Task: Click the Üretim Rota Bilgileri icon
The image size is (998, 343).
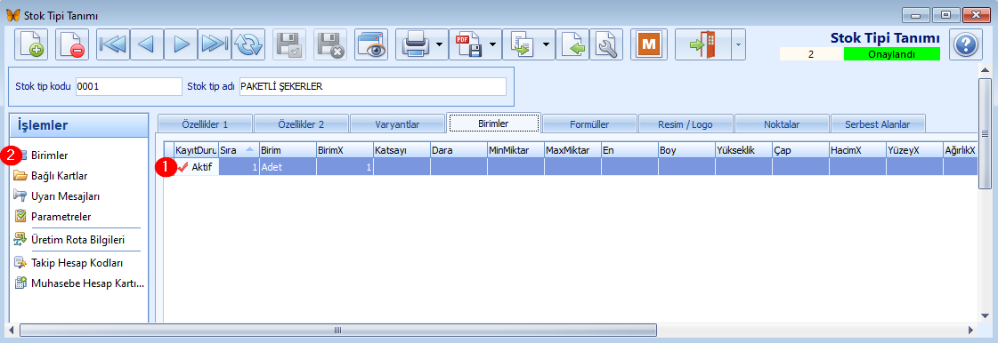Action: (x=20, y=240)
